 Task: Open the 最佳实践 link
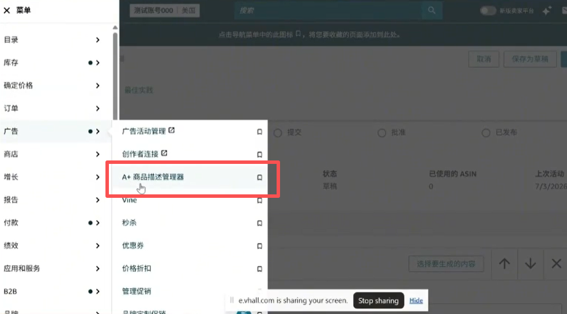pos(139,90)
